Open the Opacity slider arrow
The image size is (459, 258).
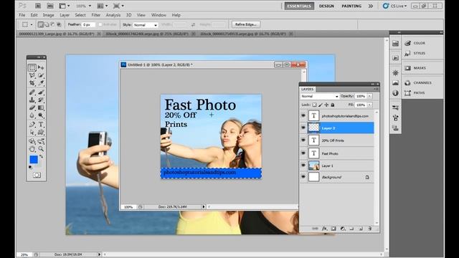click(x=370, y=96)
